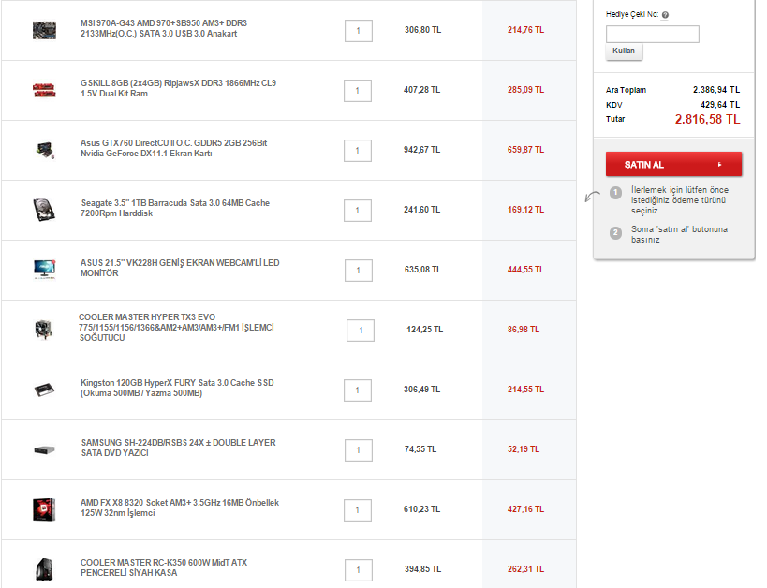Open COOLER MASTER RC-K350 600W KASA link
Screen dimensions: 767x588
click(x=164, y=567)
